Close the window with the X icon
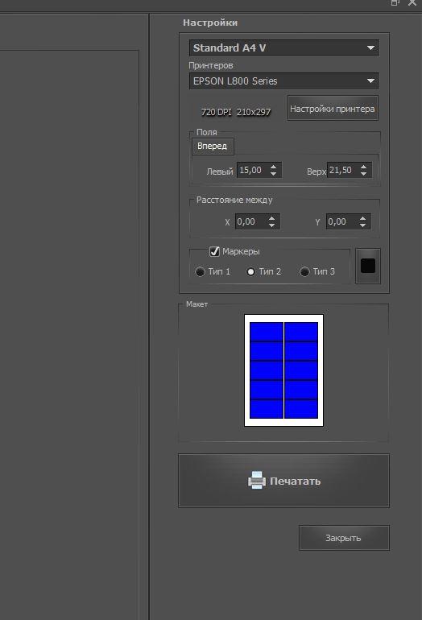This screenshot has height=620, width=422. [412, 2]
